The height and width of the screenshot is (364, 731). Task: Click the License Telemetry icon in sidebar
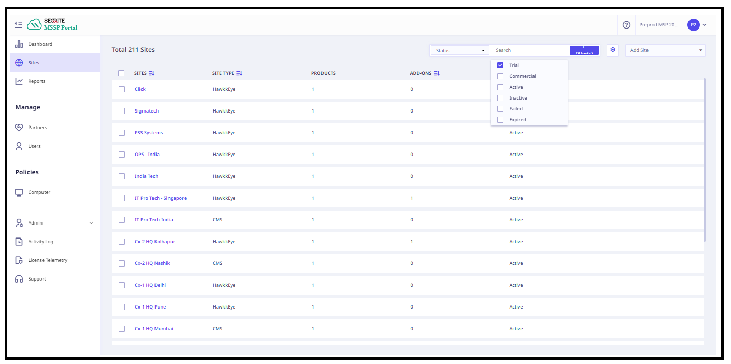pyautogui.click(x=19, y=260)
